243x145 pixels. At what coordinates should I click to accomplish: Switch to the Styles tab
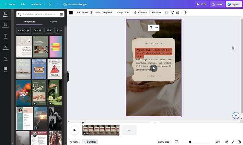pos(53,22)
